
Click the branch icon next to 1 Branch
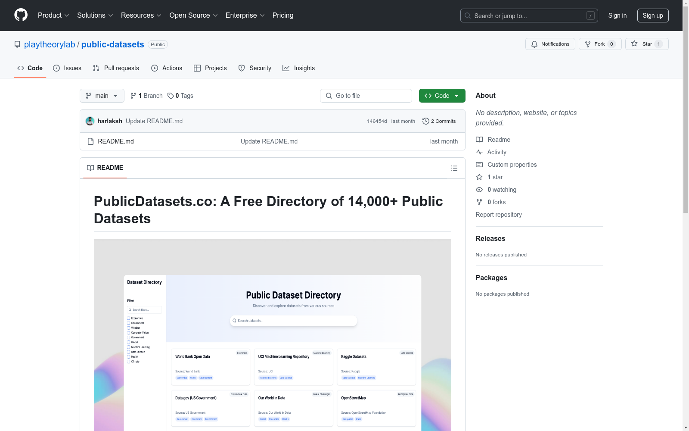coord(133,96)
